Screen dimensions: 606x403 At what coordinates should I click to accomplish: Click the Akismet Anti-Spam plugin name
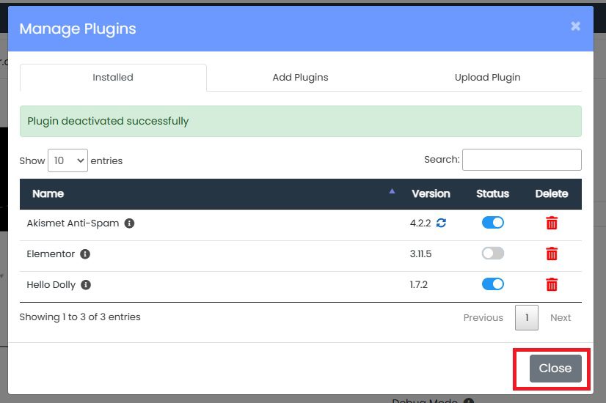(x=73, y=223)
